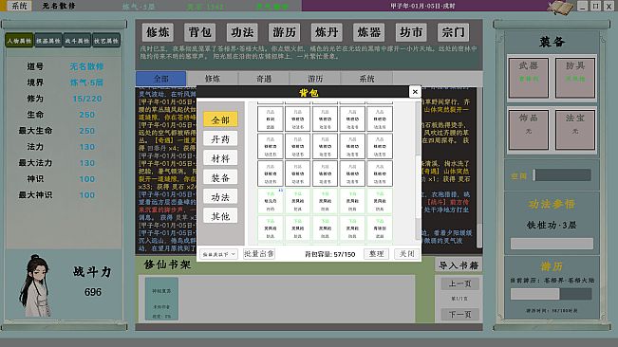
Task: Open the 炼丹 screen
Action: coord(327,32)
